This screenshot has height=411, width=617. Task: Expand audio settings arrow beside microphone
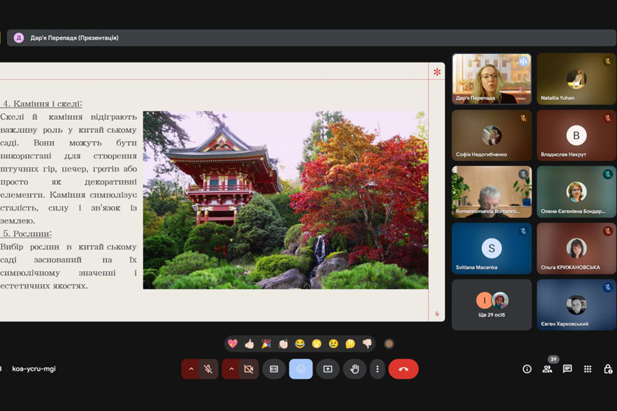191,369
